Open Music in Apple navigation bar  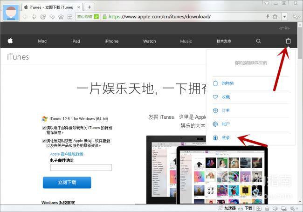pos(186,41)
